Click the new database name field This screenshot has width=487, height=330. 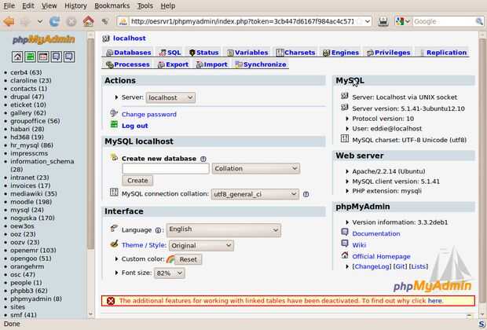coord(166,168)
